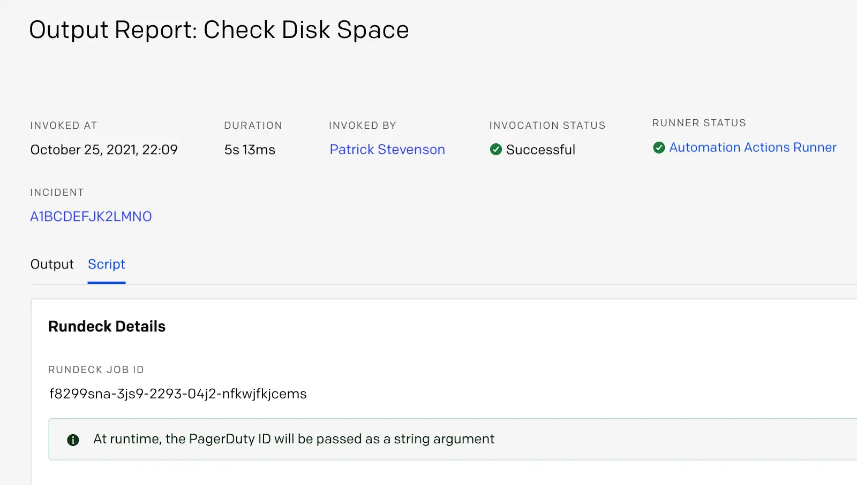Viewport: 857px width, 485px height.
Task: Click the PagerDuty ID runtime notice text
Action: pos(294,439)
